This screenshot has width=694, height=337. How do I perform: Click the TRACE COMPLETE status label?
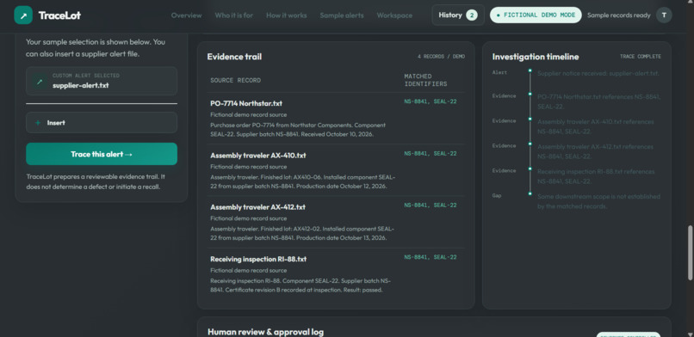pyautogui.click(x=640, y=57)
